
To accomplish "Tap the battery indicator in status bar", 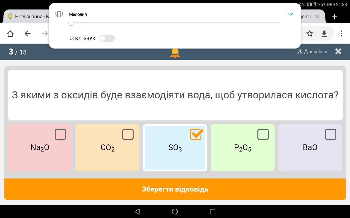I will click(x=331, y=4).
